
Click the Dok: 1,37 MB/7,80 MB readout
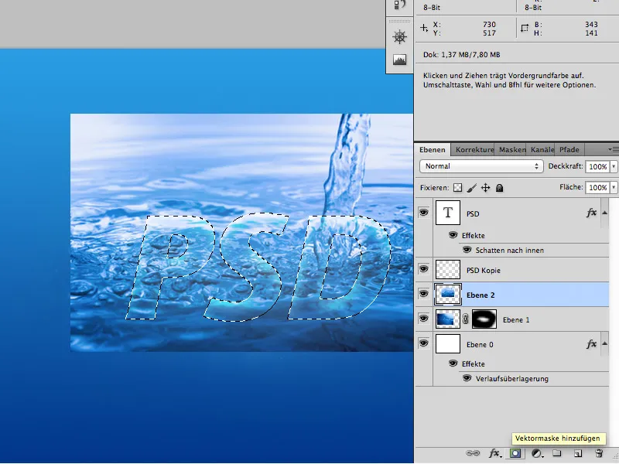click(461, 54)
